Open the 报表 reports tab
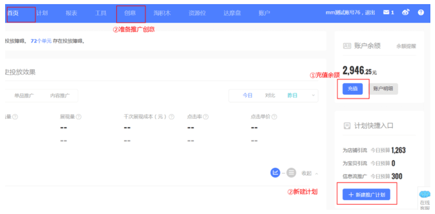The width and height of the screenshot is (435, 214). (x=71, y=13)
